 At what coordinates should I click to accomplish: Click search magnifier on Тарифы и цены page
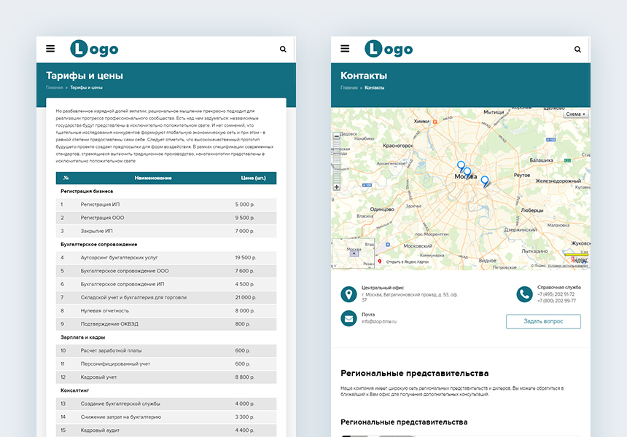point(283,50)
